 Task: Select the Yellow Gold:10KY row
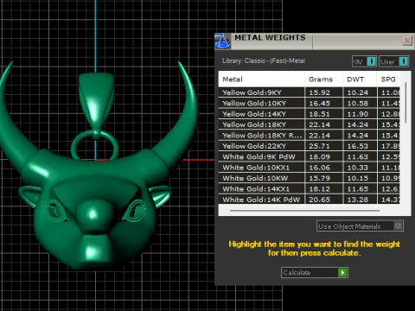click(310, 103)
